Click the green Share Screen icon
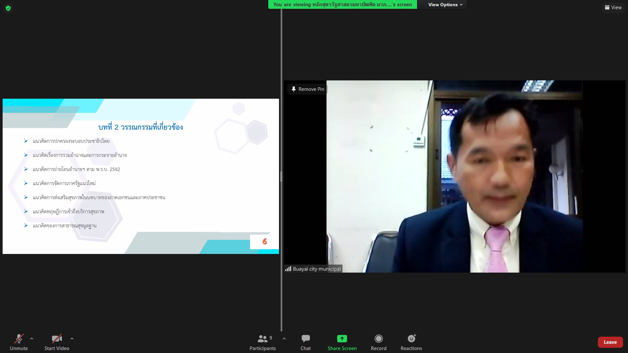Screen dimensions: 628x353 tap(342, 339)
